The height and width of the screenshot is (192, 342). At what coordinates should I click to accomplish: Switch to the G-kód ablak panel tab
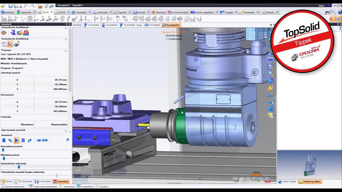pos(43,182)
